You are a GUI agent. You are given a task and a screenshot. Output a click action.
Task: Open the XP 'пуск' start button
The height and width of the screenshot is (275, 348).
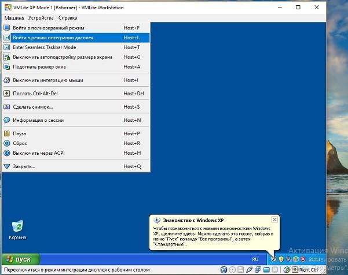tap(21, 259)
